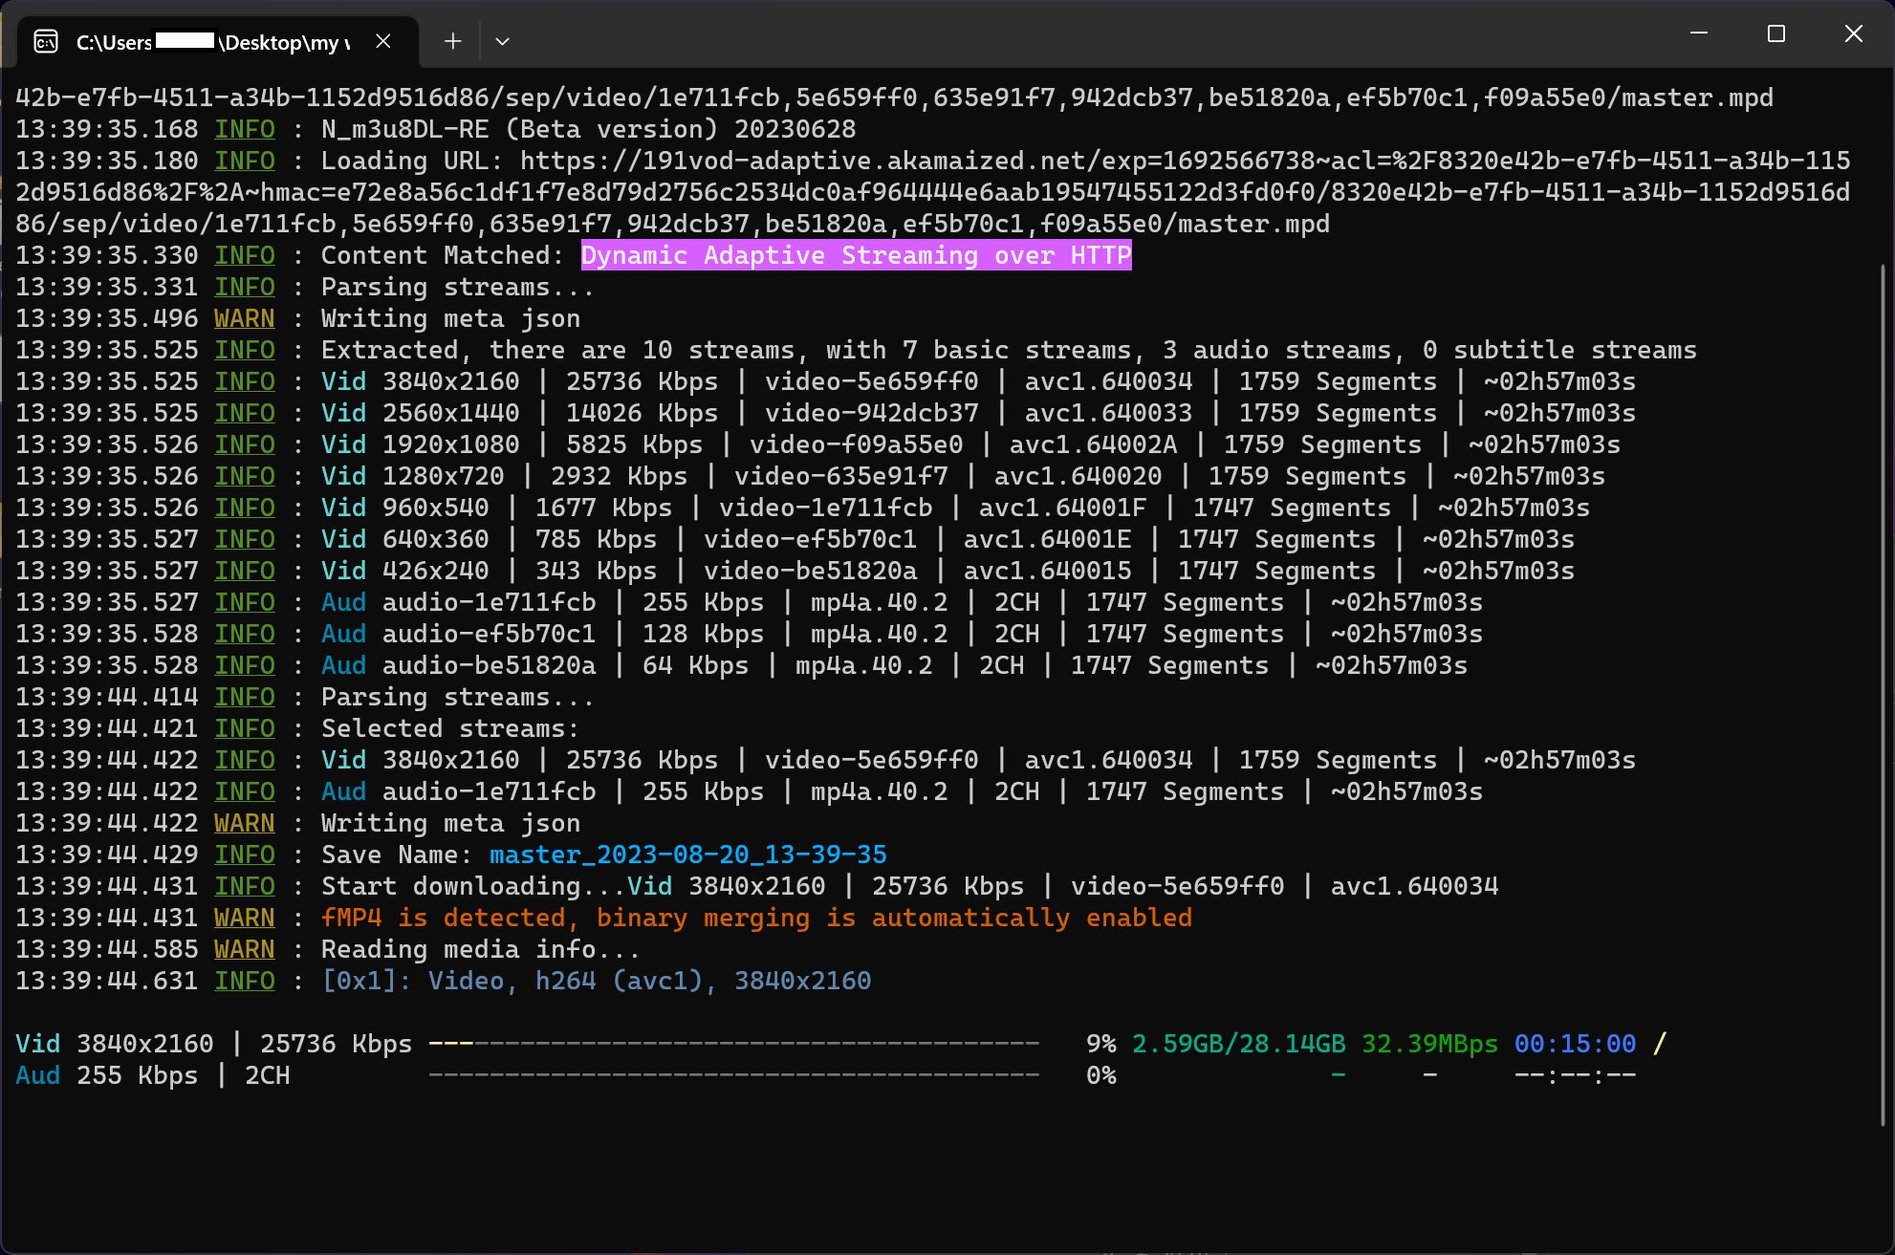Open a new tab with plus button

(453, 41)
